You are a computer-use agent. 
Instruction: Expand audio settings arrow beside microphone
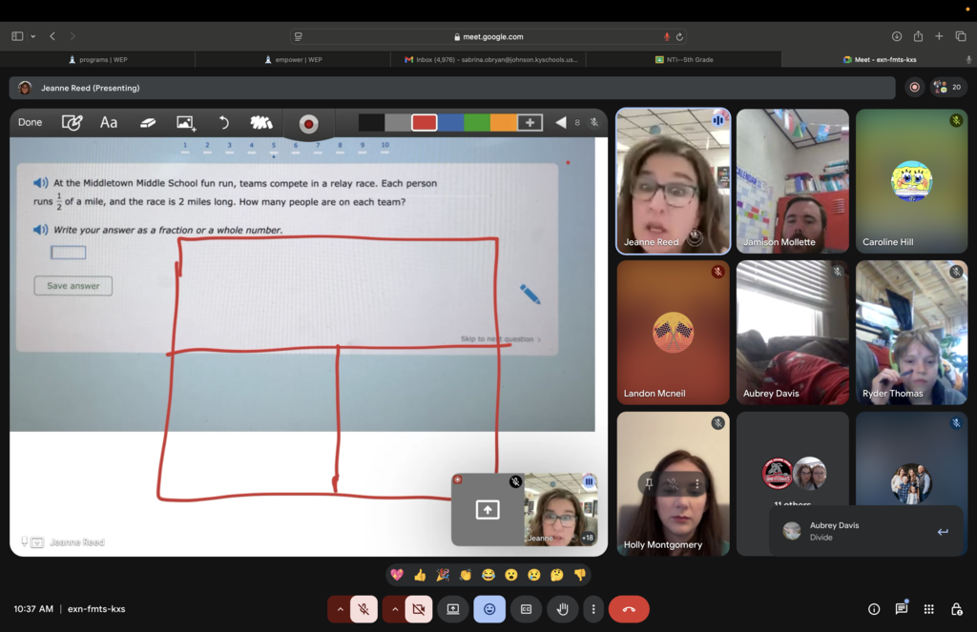coord(339,609)
